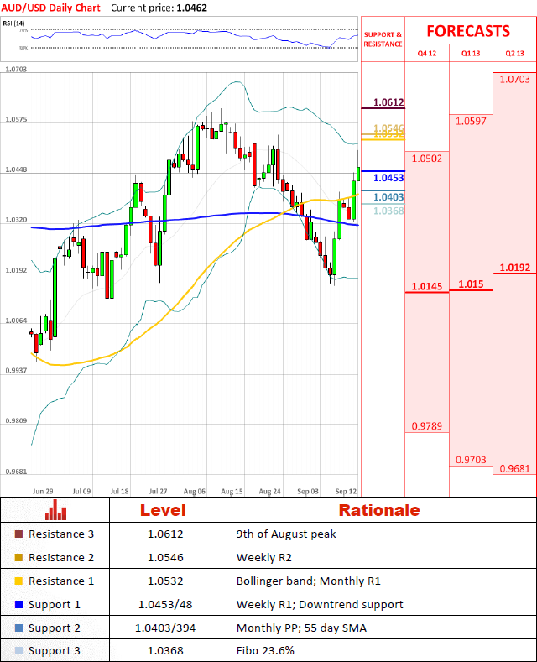537x662 pixels.
Task: Click the Aug 24 date axis label
Action: pyautogui.click(x=270, y=492)
